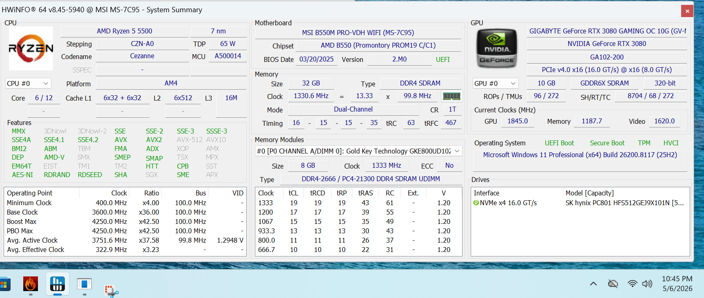This screenshot has width=704, height=298.
Task: Click the crossed-out cloud tray icon
Action: click(x=613, y=284)
